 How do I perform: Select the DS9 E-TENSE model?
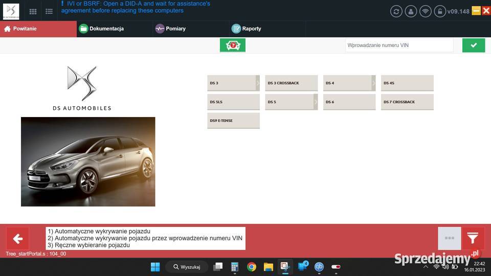[234, 121]
